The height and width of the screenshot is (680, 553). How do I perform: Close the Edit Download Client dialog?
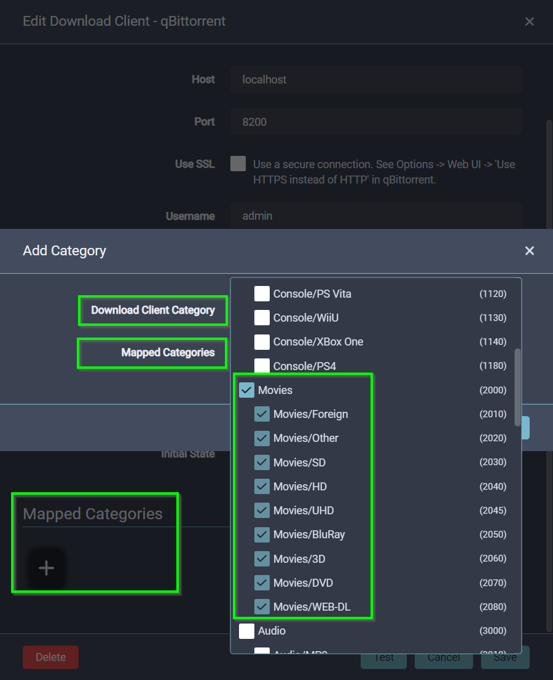click(529, 21)
